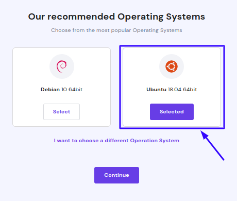Click the Debian swirl logo

click(x=62, y=66)
